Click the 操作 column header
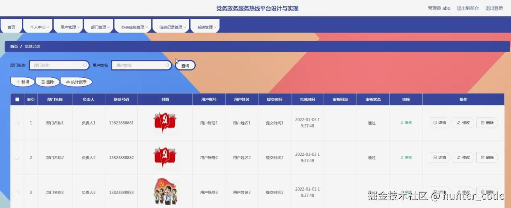 [463, 99]
